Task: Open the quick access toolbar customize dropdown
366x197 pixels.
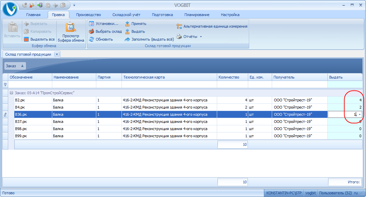Action: coord(74,5)
